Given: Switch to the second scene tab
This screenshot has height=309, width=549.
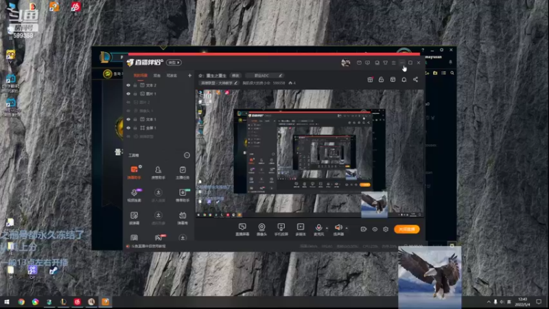Looking at the screenshot, I should 157,76.
